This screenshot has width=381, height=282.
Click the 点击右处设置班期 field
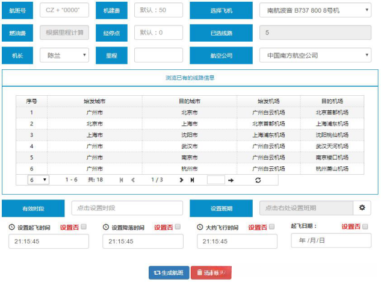(306, 208)
